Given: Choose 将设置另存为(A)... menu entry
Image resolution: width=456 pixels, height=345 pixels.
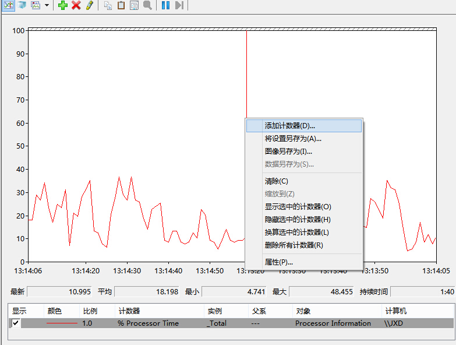Looking at the screenshot, I should click(304, 139).
